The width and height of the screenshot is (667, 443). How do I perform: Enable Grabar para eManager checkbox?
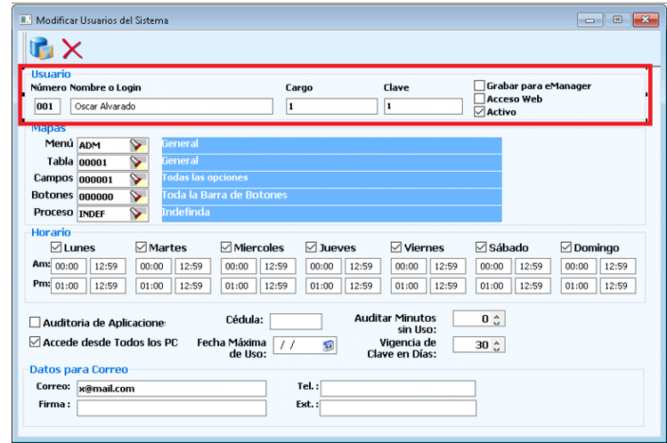point(480,86)
